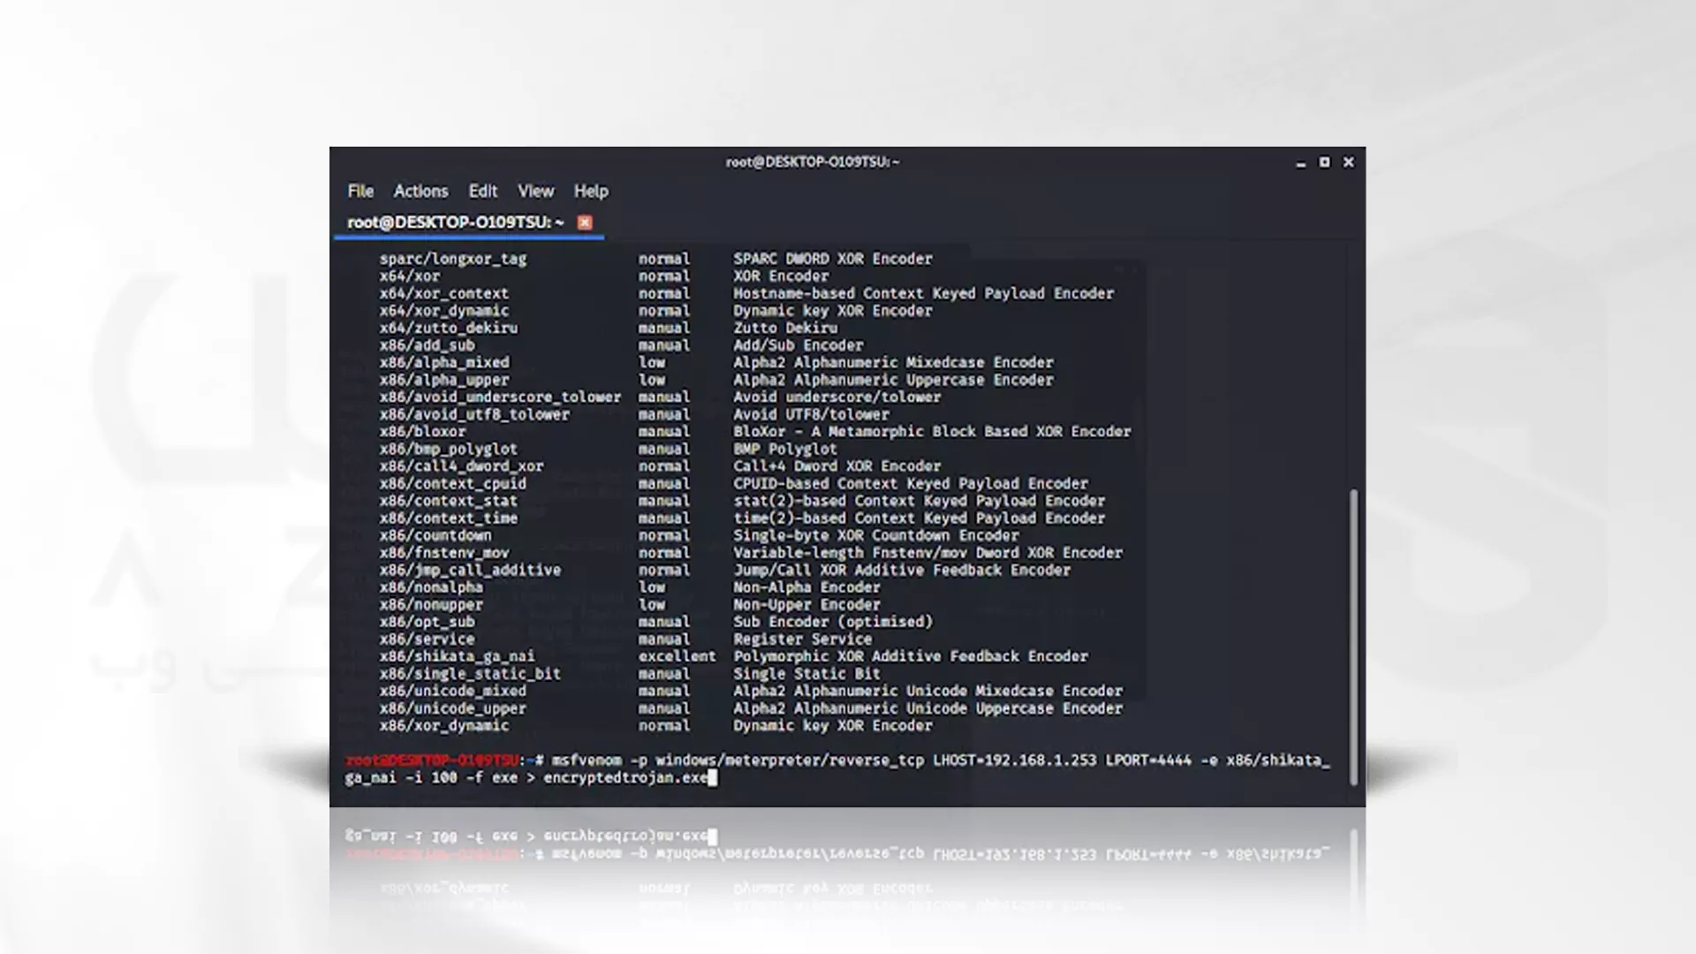Click the x86/nonupper entry
1696x954 pixels.
point(431,604)
